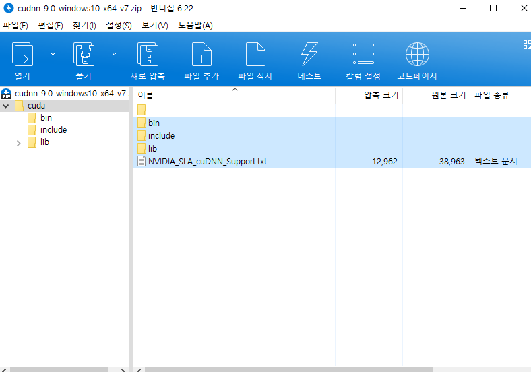Select the cuda folder in the tree
Viewport: 531px width, 372px height.
36,106
